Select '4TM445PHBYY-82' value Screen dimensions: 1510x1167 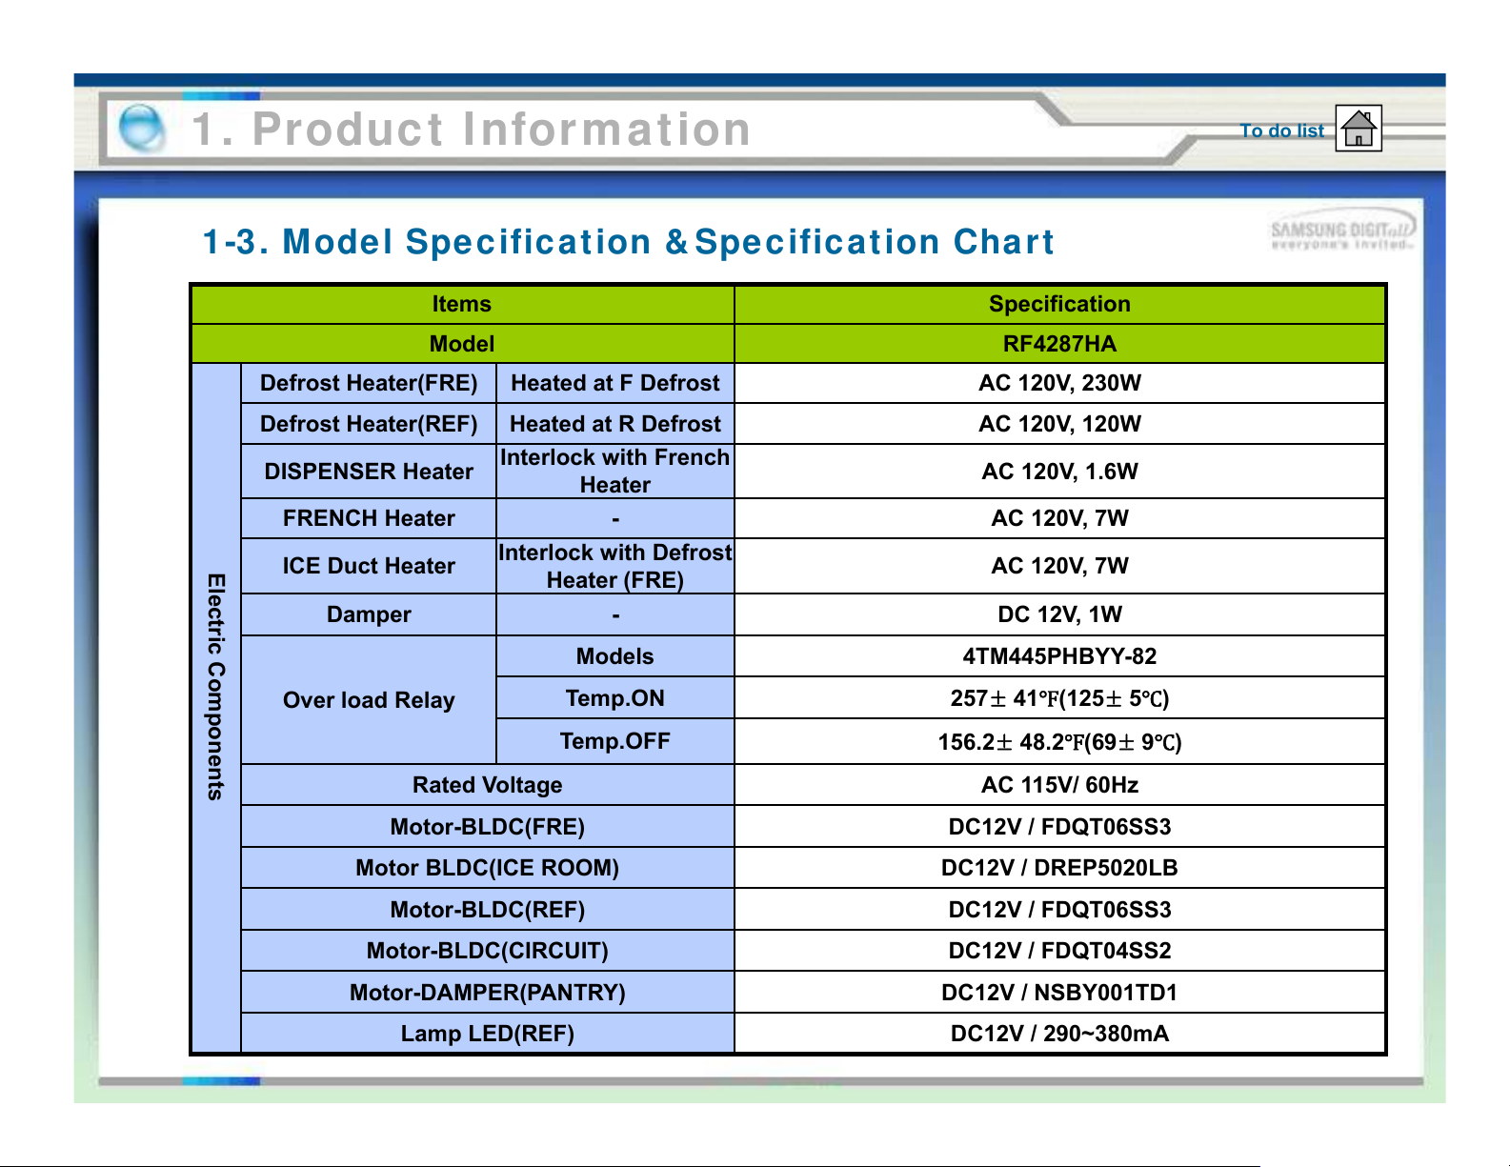[x=1059, y=656]
